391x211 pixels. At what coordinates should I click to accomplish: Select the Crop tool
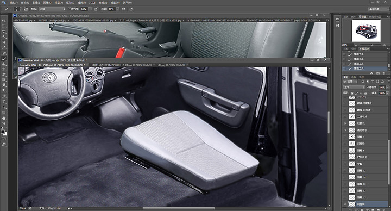pyautogui.click(x=4, y=42)
